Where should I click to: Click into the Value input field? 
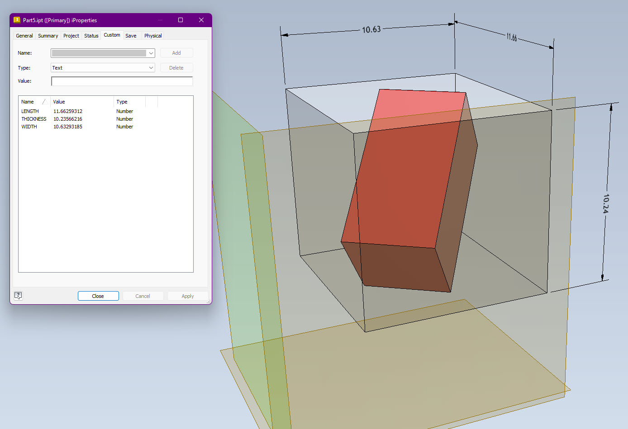click(122, 81)
